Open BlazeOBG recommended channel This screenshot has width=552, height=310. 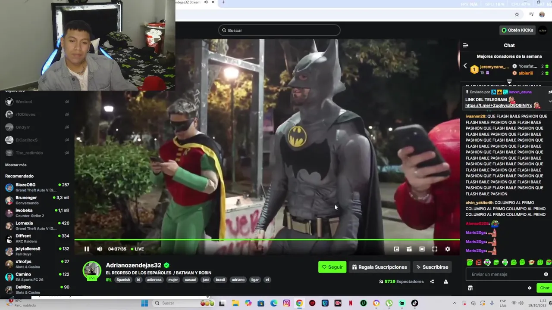[37, 187]
